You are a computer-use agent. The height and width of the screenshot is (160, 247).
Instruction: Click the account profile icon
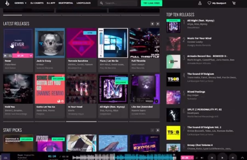pyautogui.click(x=199, y=3)
